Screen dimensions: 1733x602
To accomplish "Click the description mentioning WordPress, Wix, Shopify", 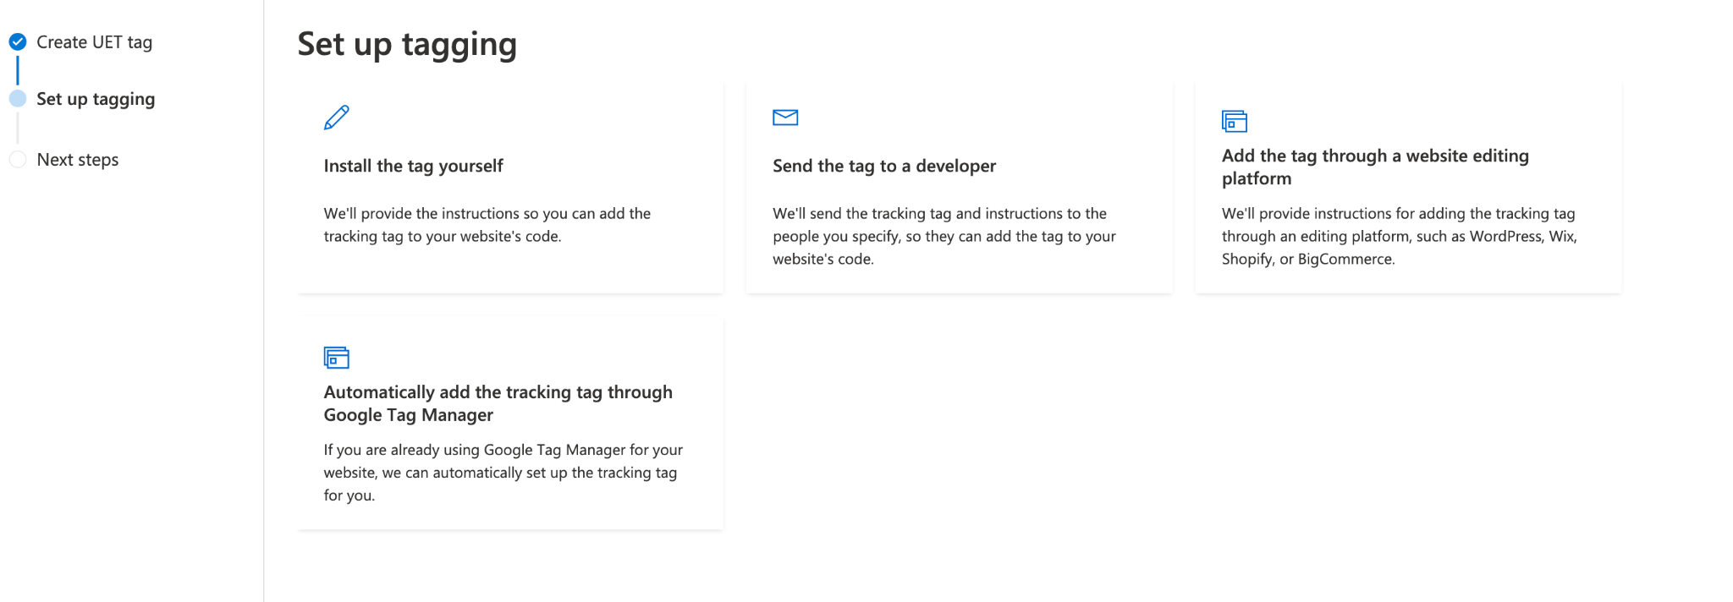I will (1399, 237).
